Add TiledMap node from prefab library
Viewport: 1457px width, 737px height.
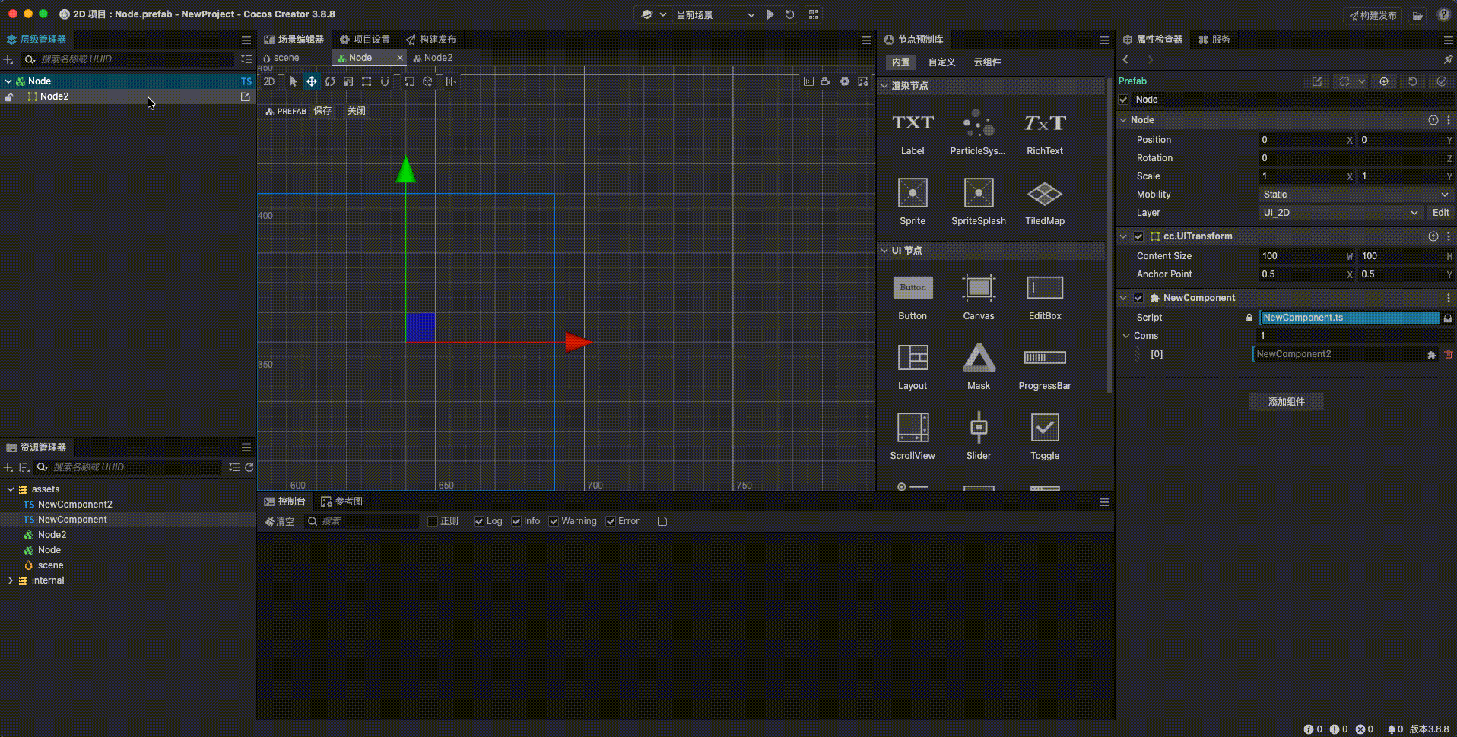pos(1045,201)
